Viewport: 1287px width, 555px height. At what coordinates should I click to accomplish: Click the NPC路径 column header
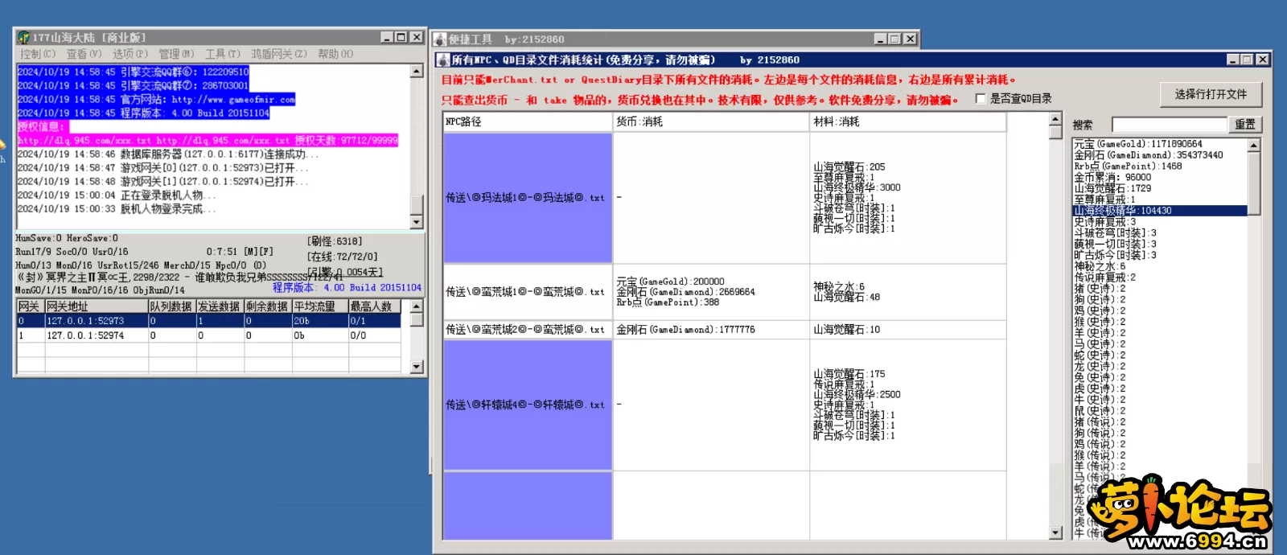click(x=528, y=122)
